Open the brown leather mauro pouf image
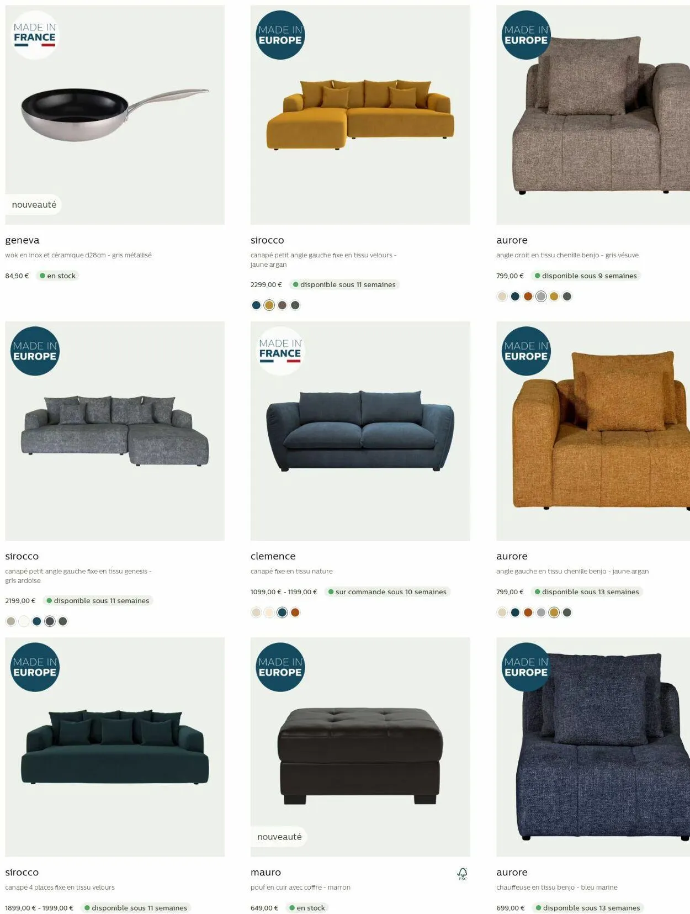690x914 pixels. (x=360, y=747)
